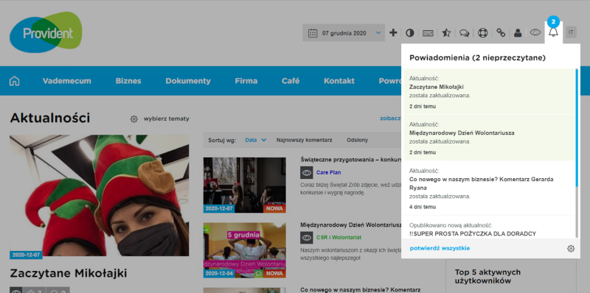Click the eye watch icon in toolbar
Screen dimensions: 590x293
pos(535,32)
